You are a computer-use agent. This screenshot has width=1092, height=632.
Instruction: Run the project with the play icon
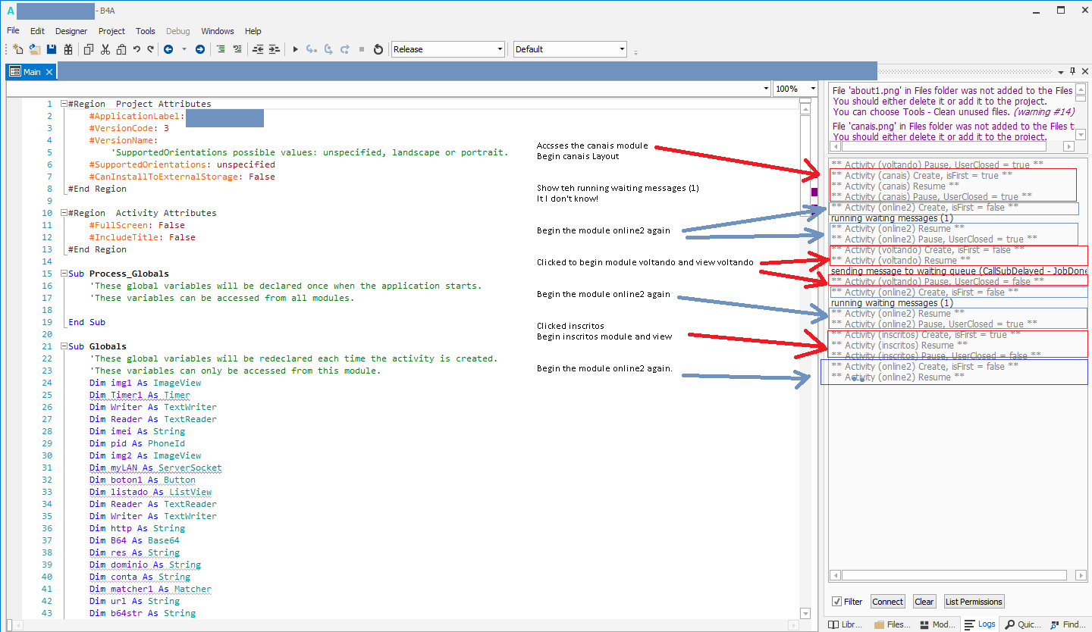(x=295, y=49)
